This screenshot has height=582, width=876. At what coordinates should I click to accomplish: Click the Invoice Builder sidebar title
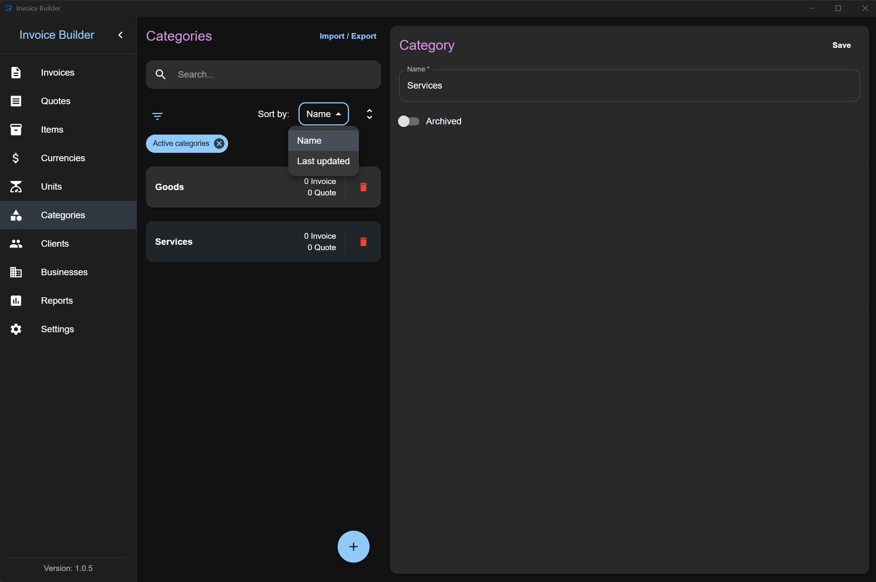(57, 35)
